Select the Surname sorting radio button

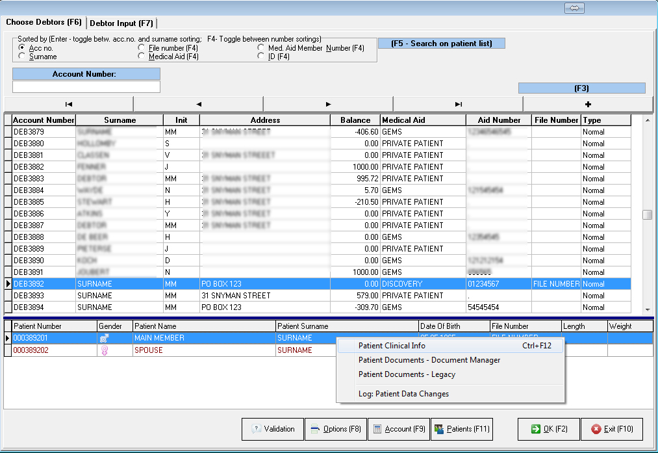(x=23, y=57)
